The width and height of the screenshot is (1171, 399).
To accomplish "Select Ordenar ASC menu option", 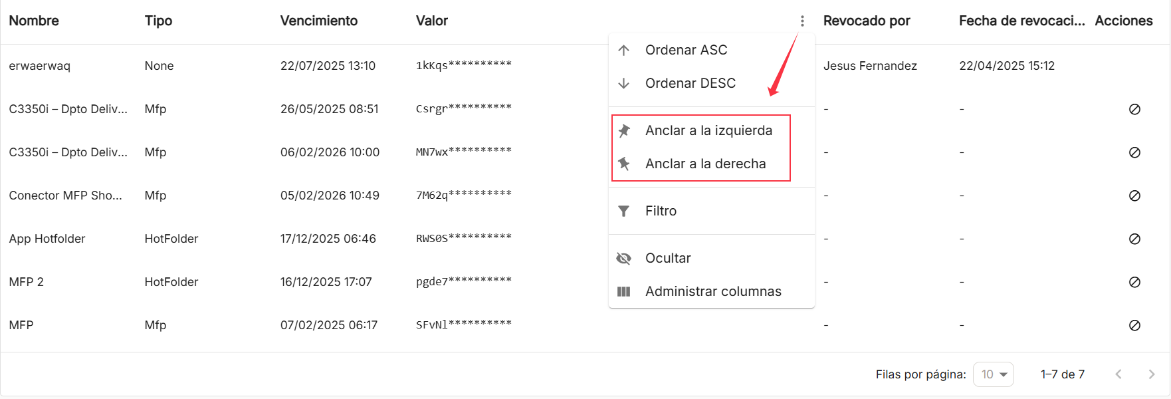I will point(712,50).
